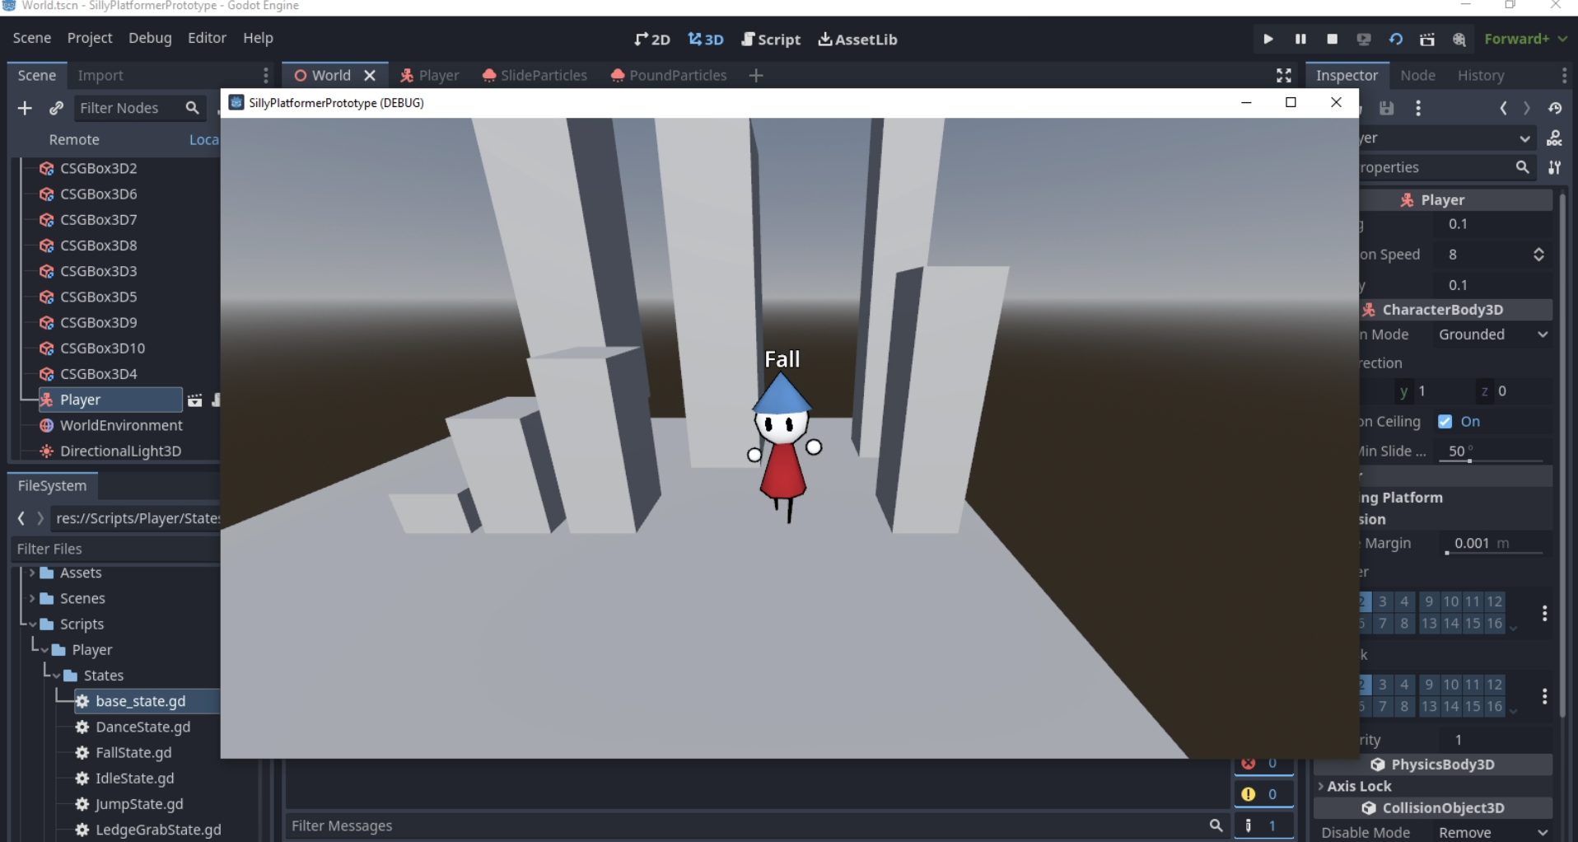This screenshot has width=1578, height=842.
Task: Open extra resource options via Inspector wrench icon
Action: (1556, 167)
